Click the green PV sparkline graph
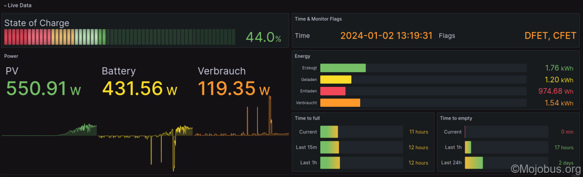583x177 pixels. (x=49, y=130)
